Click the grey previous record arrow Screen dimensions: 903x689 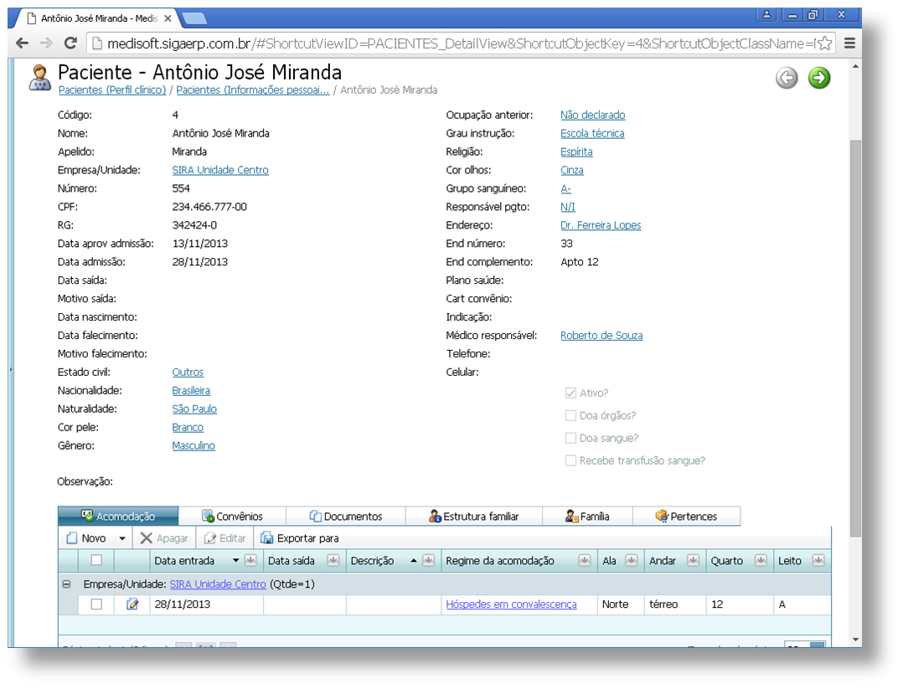click(x=787, y=78)
